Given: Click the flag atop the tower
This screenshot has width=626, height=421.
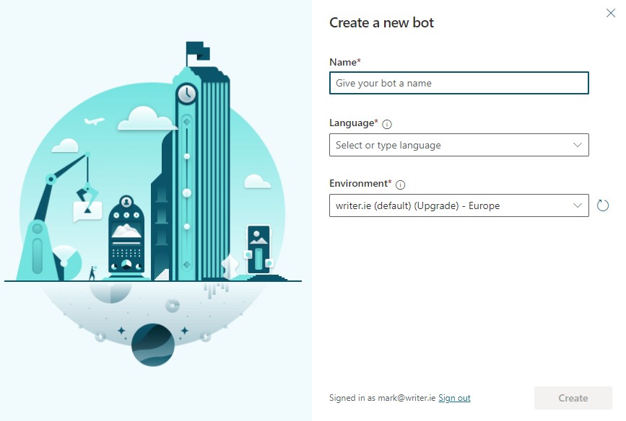Looking at the screenshot, I should click(198, 52).
